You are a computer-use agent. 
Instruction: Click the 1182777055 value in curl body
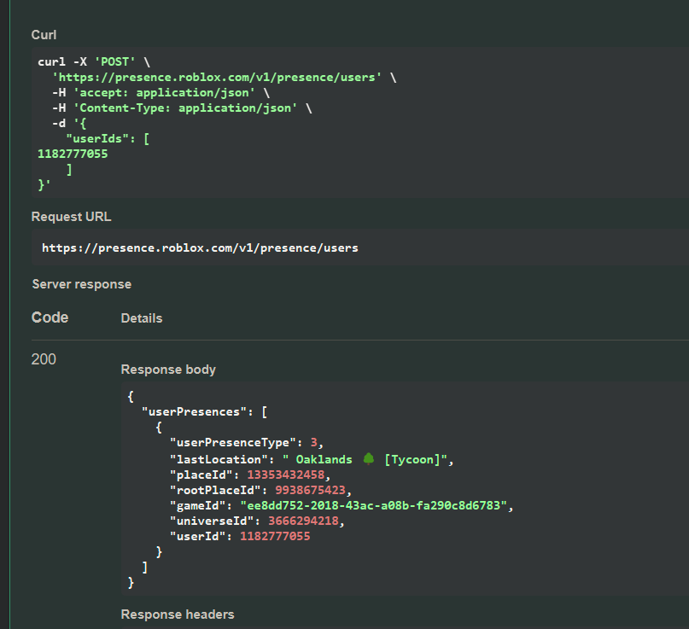click(x=73, y=154)
